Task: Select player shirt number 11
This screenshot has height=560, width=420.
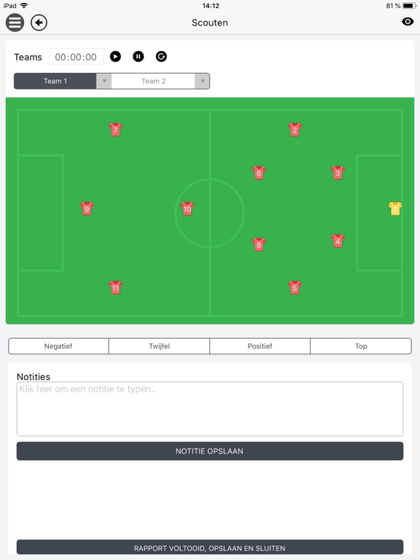Action: pos(115,287)
